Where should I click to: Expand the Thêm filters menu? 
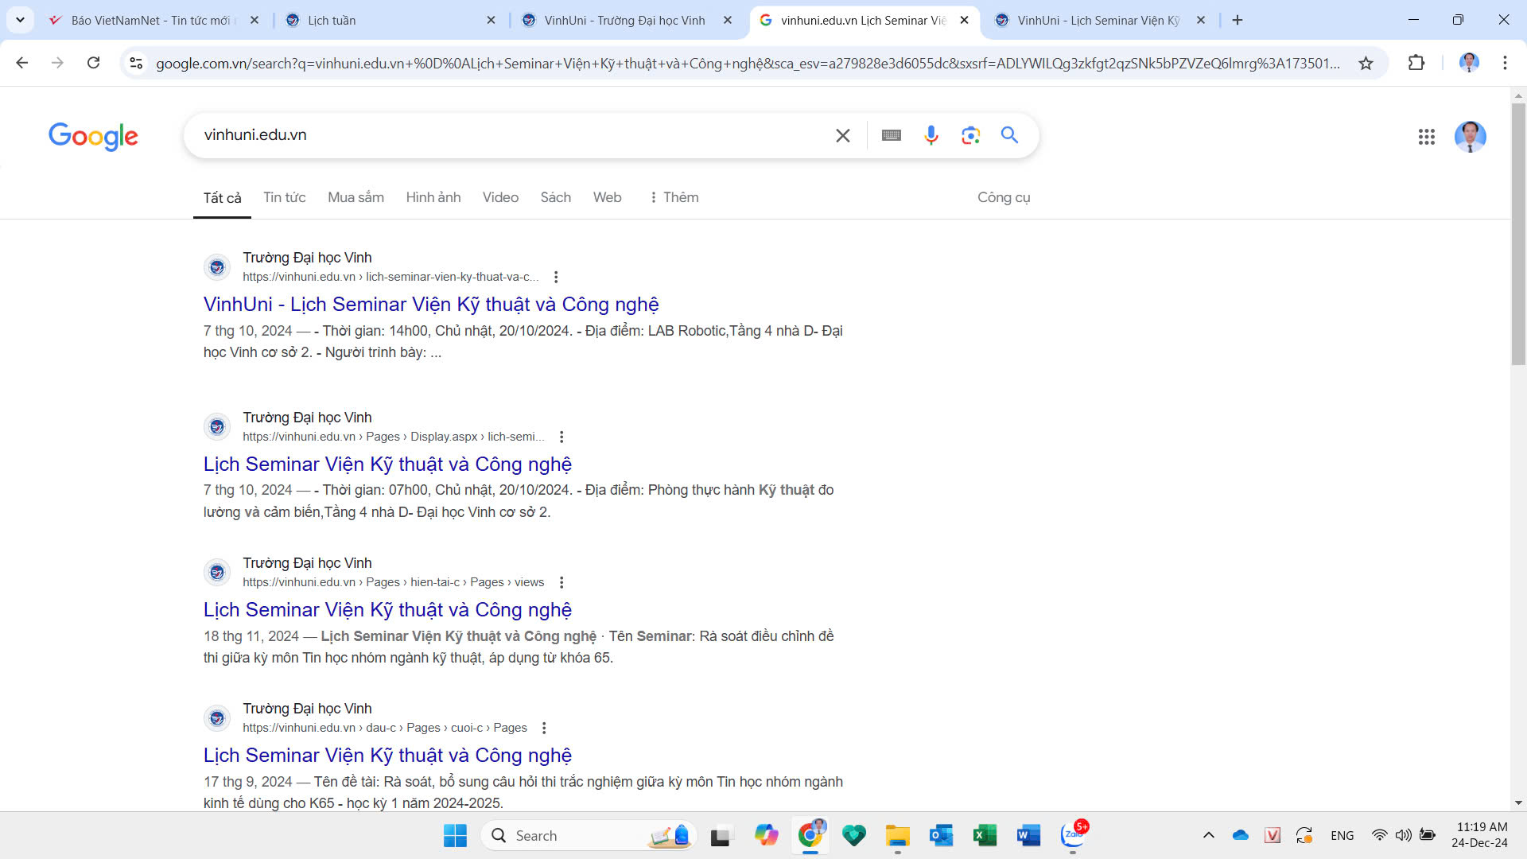coord(674,197)
